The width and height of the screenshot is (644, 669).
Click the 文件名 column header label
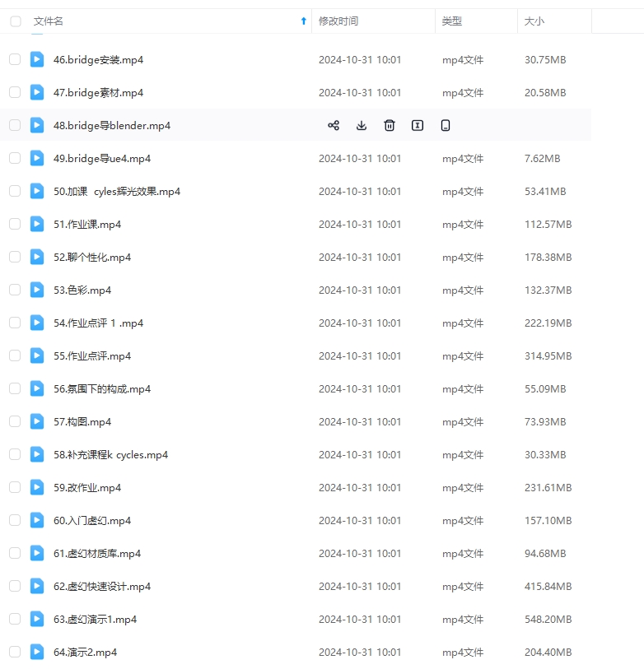coord(49,21)
